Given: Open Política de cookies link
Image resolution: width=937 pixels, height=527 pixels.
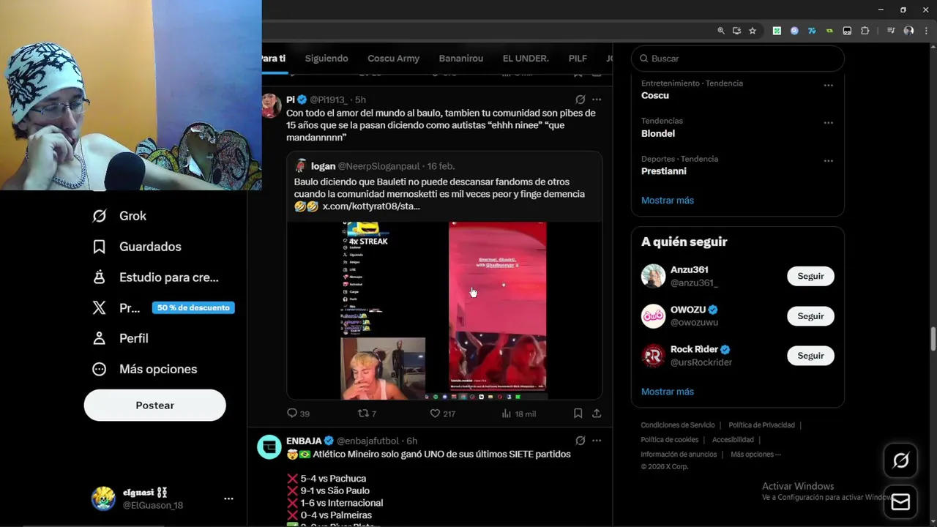Looking at the screenshot, I should tap(670, 440).
